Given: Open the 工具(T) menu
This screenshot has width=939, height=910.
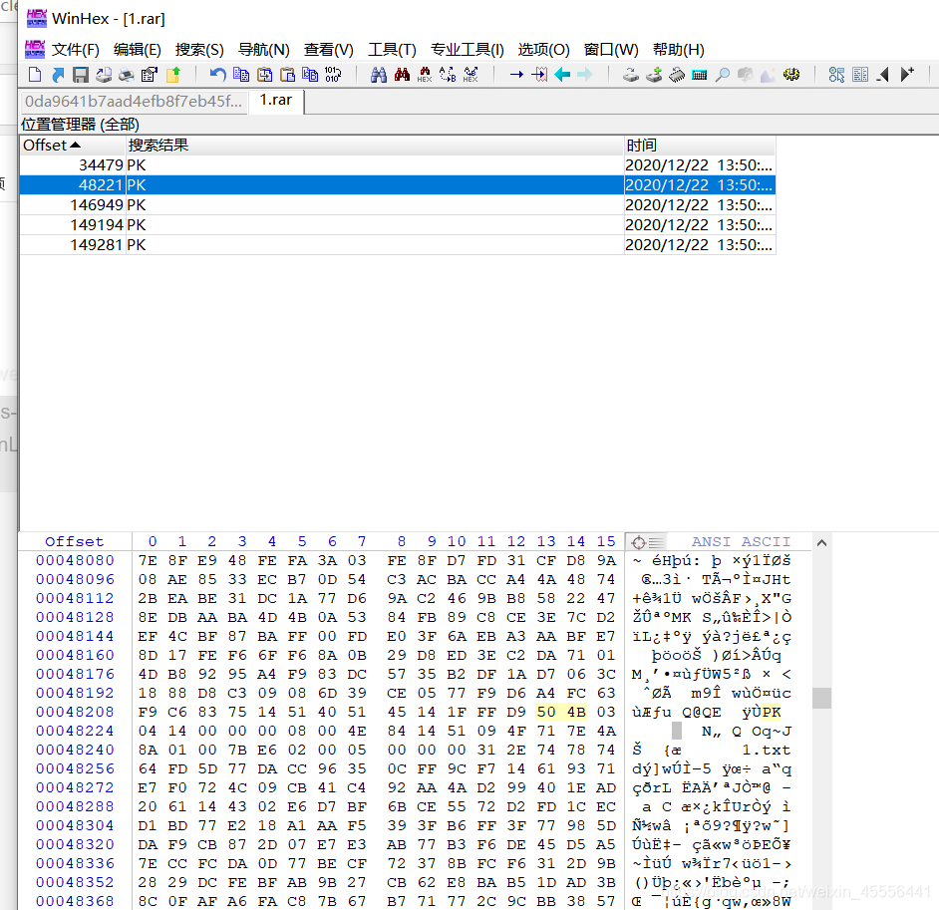Looking at the screenshot, I should click(x=392, y=50).
